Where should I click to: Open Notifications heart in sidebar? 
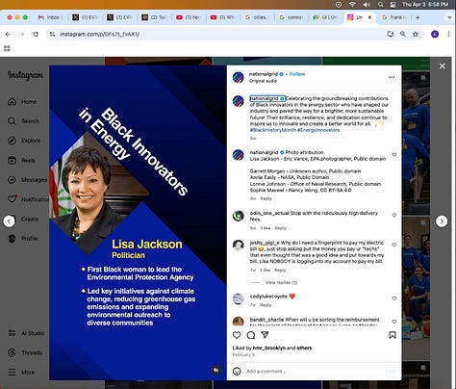tap(28, 199)
